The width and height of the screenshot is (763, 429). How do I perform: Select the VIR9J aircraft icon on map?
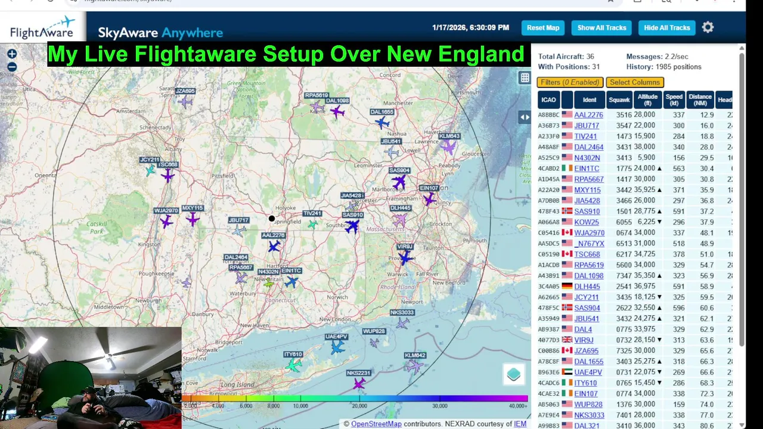pos(405,257)
